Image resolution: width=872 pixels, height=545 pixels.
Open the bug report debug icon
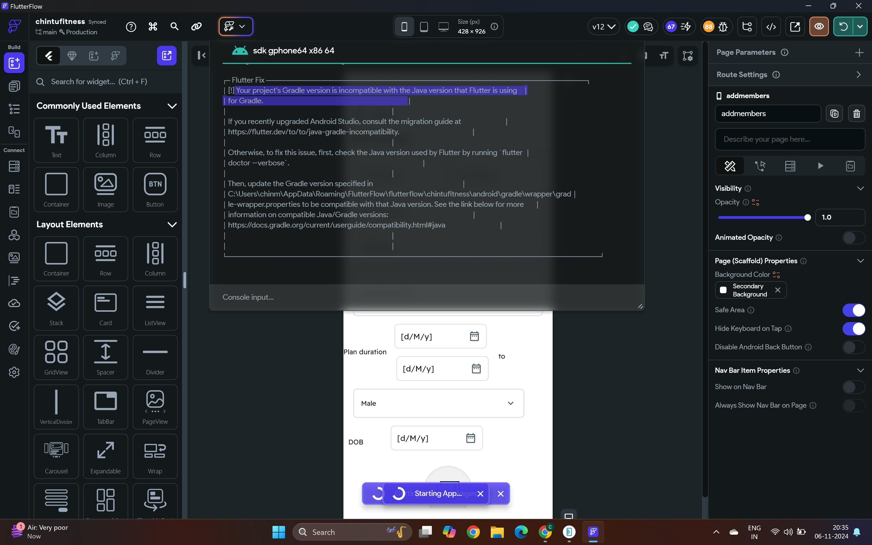[x=723, y=27]
